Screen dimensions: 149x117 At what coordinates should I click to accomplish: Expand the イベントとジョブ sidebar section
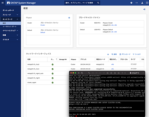coord(10,30)
